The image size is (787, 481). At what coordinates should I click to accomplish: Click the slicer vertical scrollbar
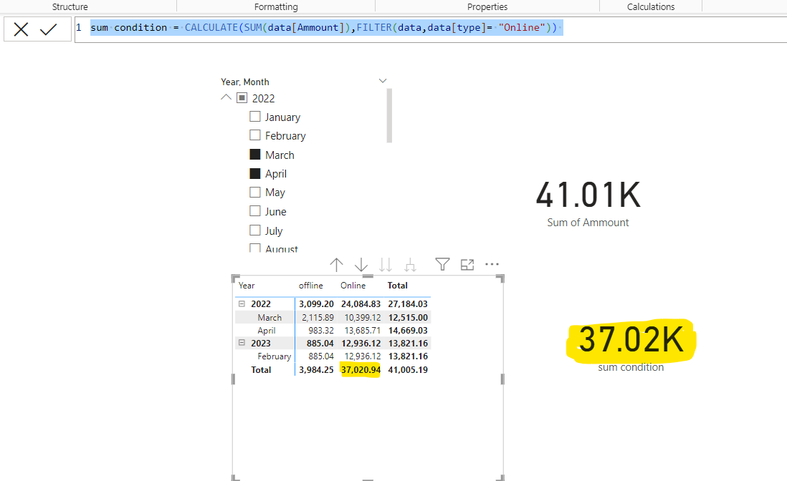tap(389, 116)
